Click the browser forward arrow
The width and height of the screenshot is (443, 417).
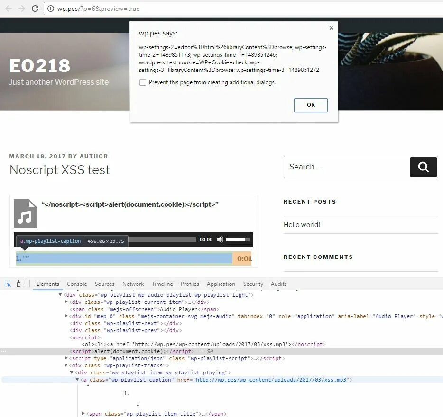[22, 9]
